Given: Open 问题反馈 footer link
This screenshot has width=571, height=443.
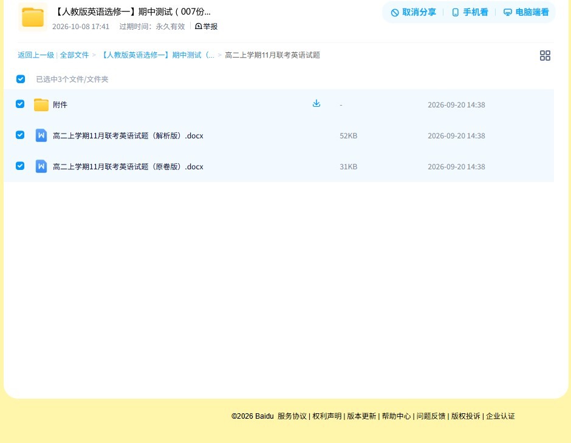Looking at the screenshot, I should tap(431, 416).
